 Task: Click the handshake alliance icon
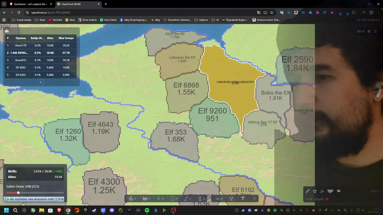tap(330, 191)
